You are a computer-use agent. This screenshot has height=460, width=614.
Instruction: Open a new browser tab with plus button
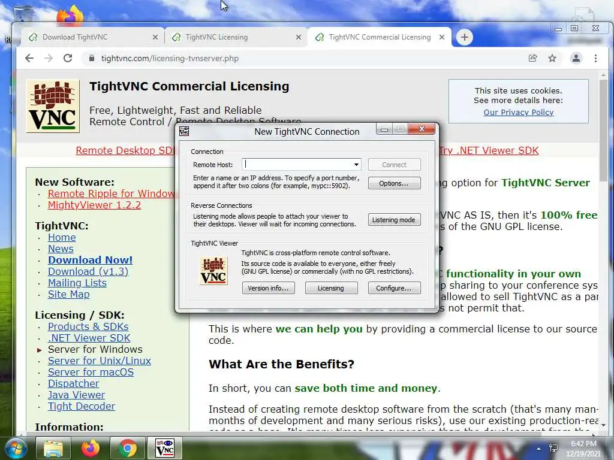pos(465,37)
